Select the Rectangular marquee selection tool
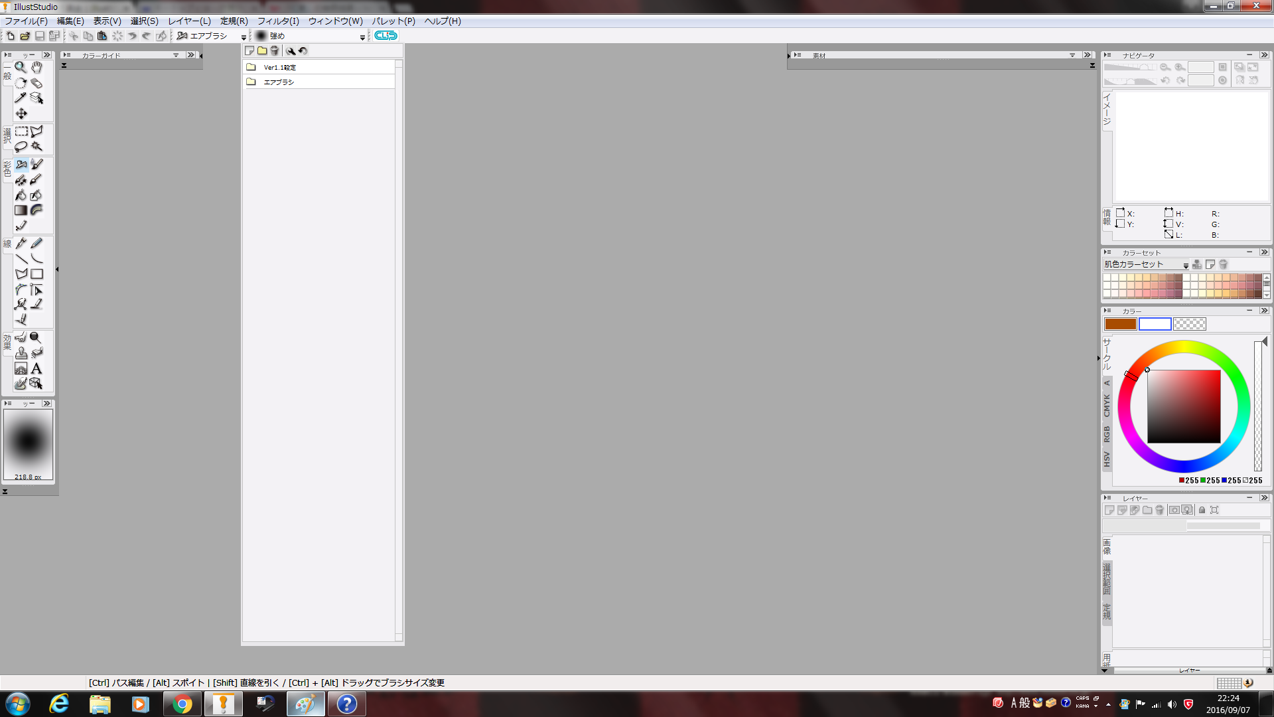Image resolution: width=1274 pixels, height=717 pixels. [x=21, y=131]
